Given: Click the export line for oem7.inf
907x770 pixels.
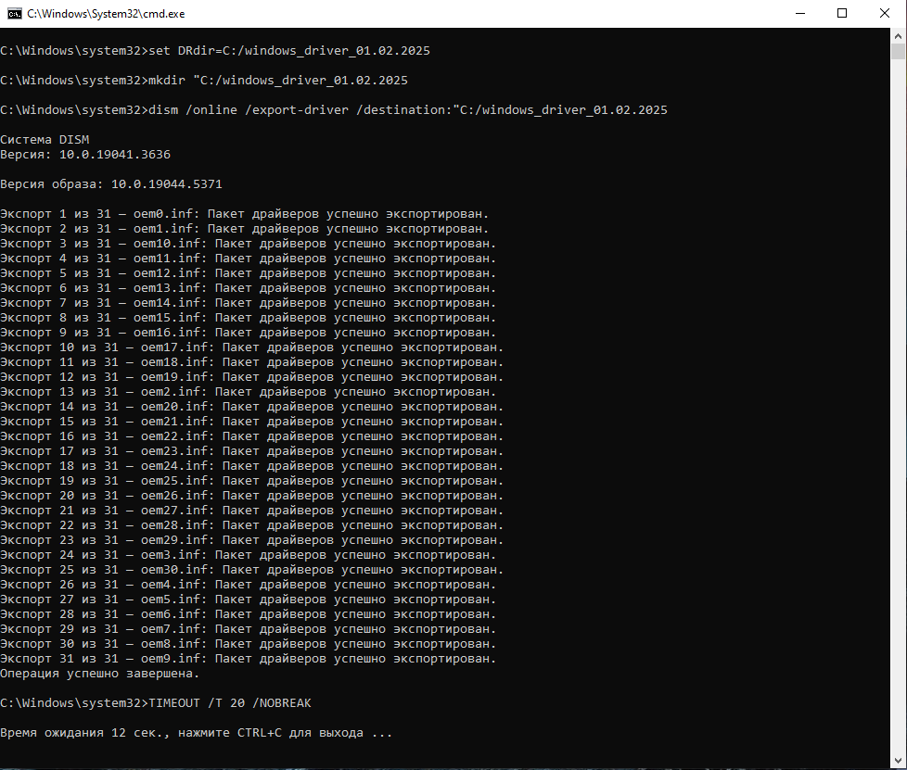Looking at the screenshot, I should (x=249, y=629).
